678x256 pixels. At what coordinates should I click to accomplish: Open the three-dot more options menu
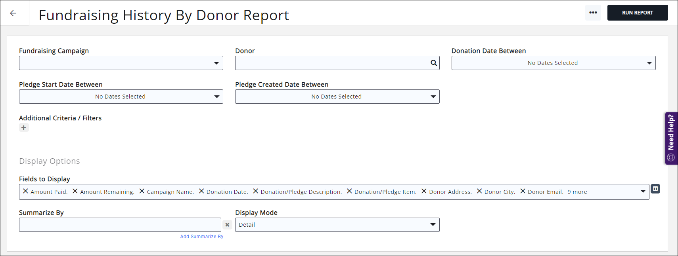tap(593, 13)
